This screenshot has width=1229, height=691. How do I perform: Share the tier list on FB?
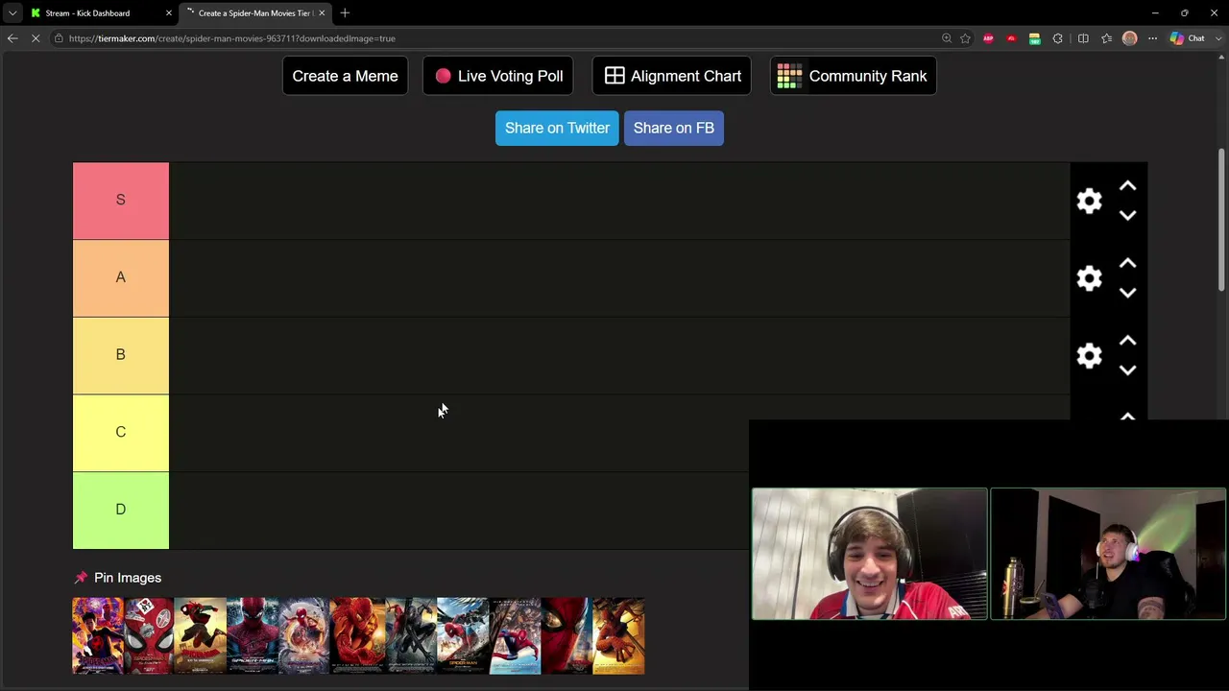click(674, 128)
